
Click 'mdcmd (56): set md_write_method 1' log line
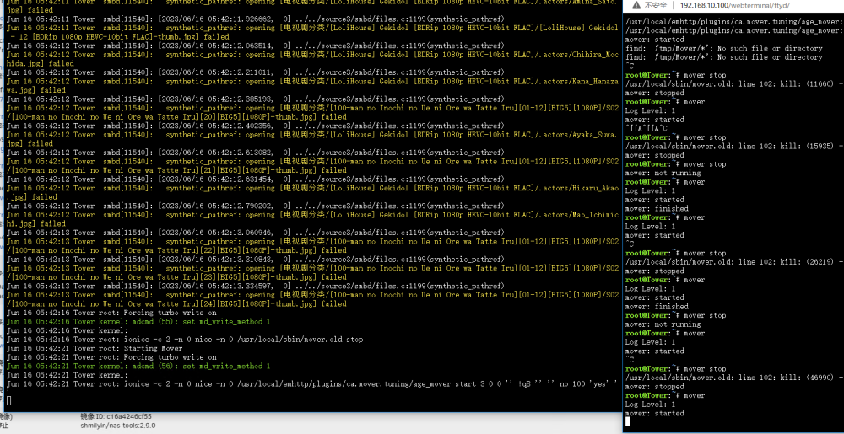point(138,367)
